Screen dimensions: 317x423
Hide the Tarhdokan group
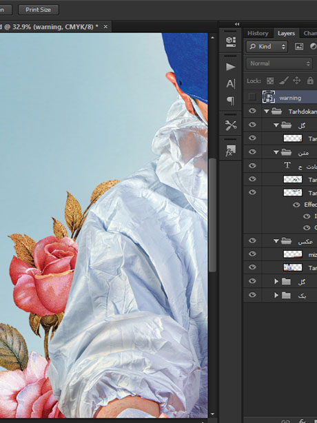point(252,111)
